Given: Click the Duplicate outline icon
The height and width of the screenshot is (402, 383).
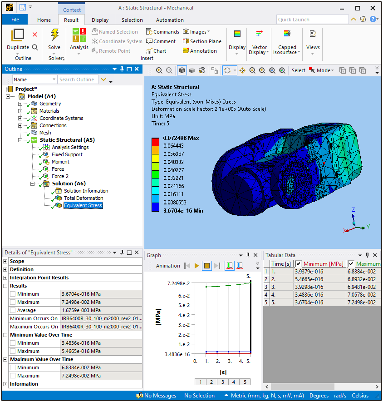Looking at the screenshot, I should pos(18,35).
